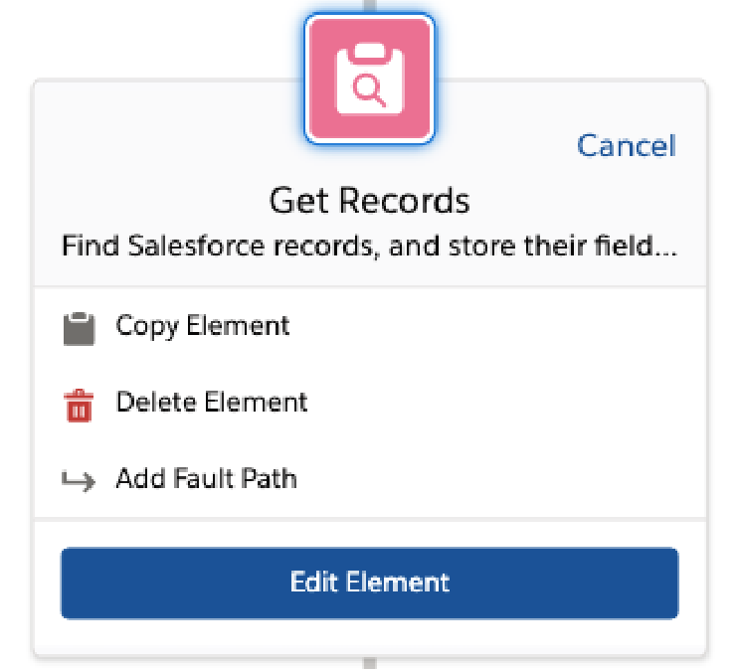Choose Delete Element from the menu
The width and height of the screenshot is (739, 669).
click(370, 403)
